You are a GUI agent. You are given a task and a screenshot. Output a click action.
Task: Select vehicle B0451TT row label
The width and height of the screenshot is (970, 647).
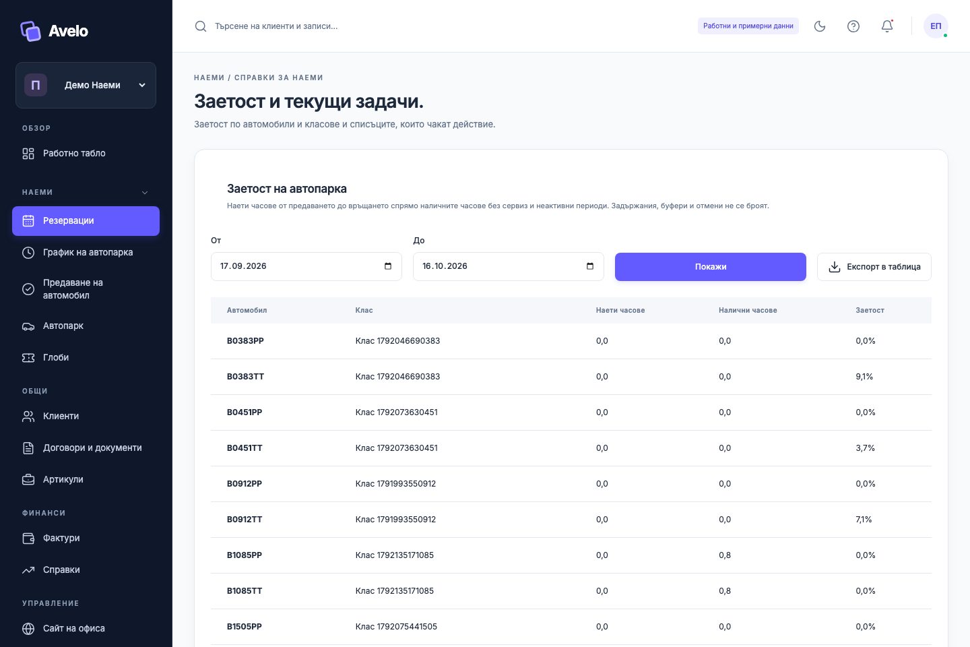tap(245, 448)
